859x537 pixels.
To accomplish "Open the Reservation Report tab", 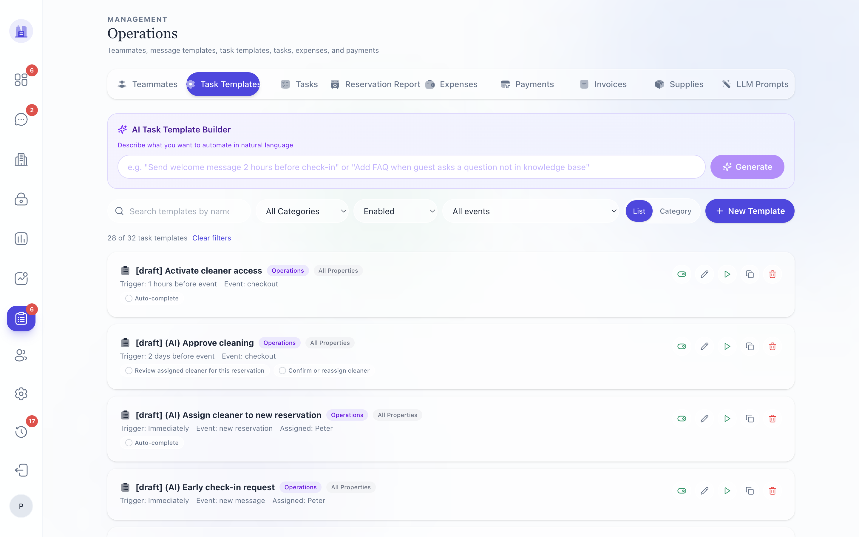I will 375,84.
